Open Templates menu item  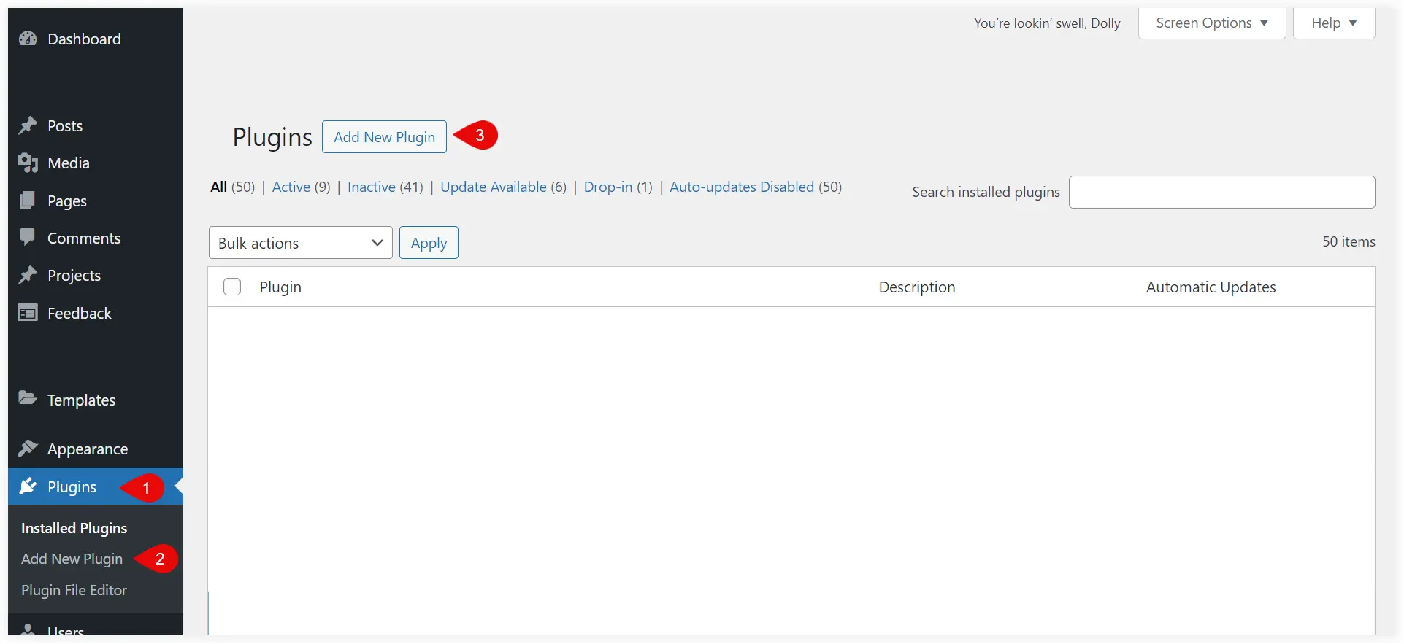(81, 400)
